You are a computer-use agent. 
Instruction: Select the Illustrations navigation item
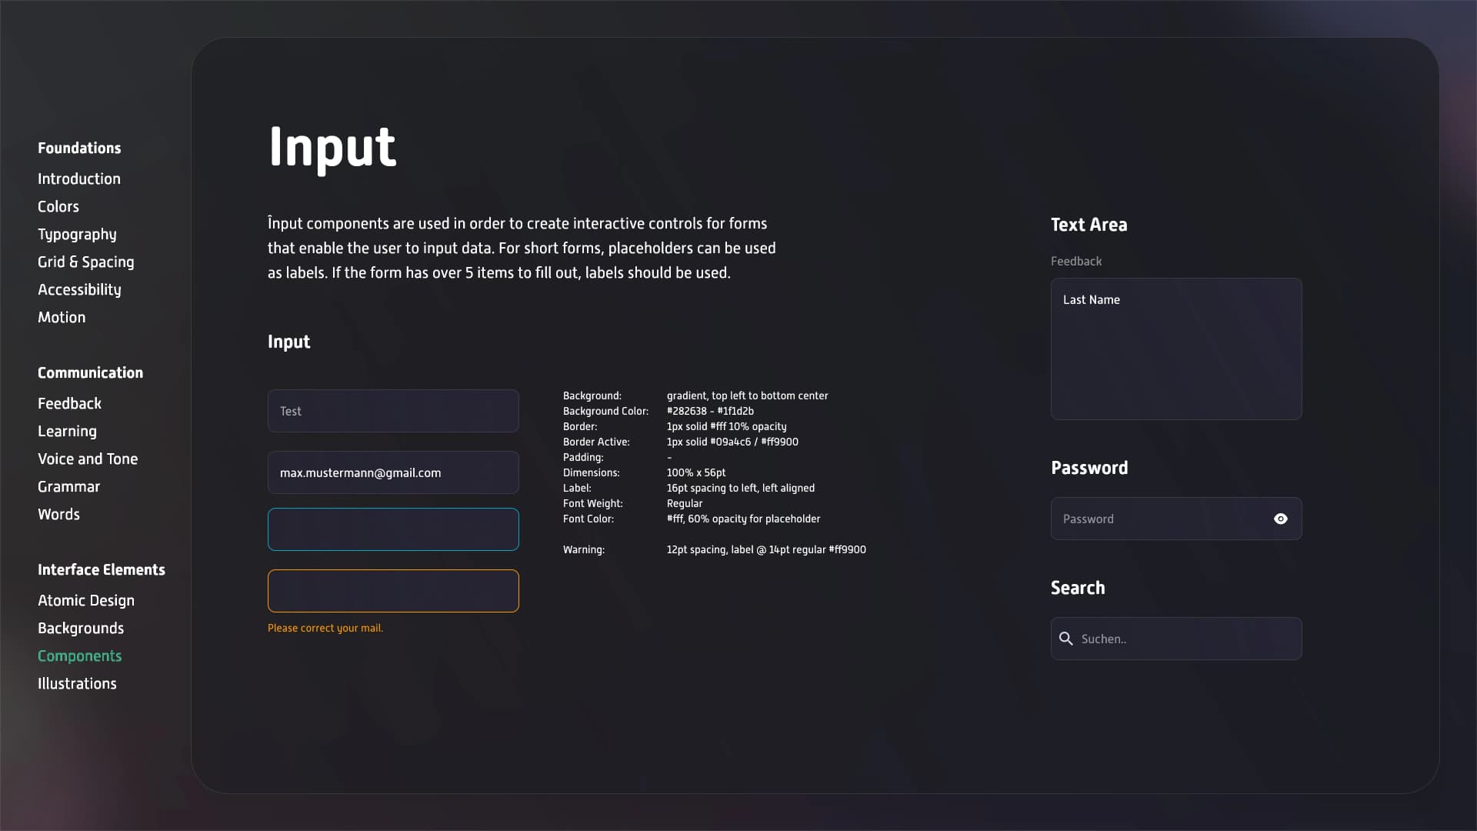pyautogui.click(x=77, y=682)
